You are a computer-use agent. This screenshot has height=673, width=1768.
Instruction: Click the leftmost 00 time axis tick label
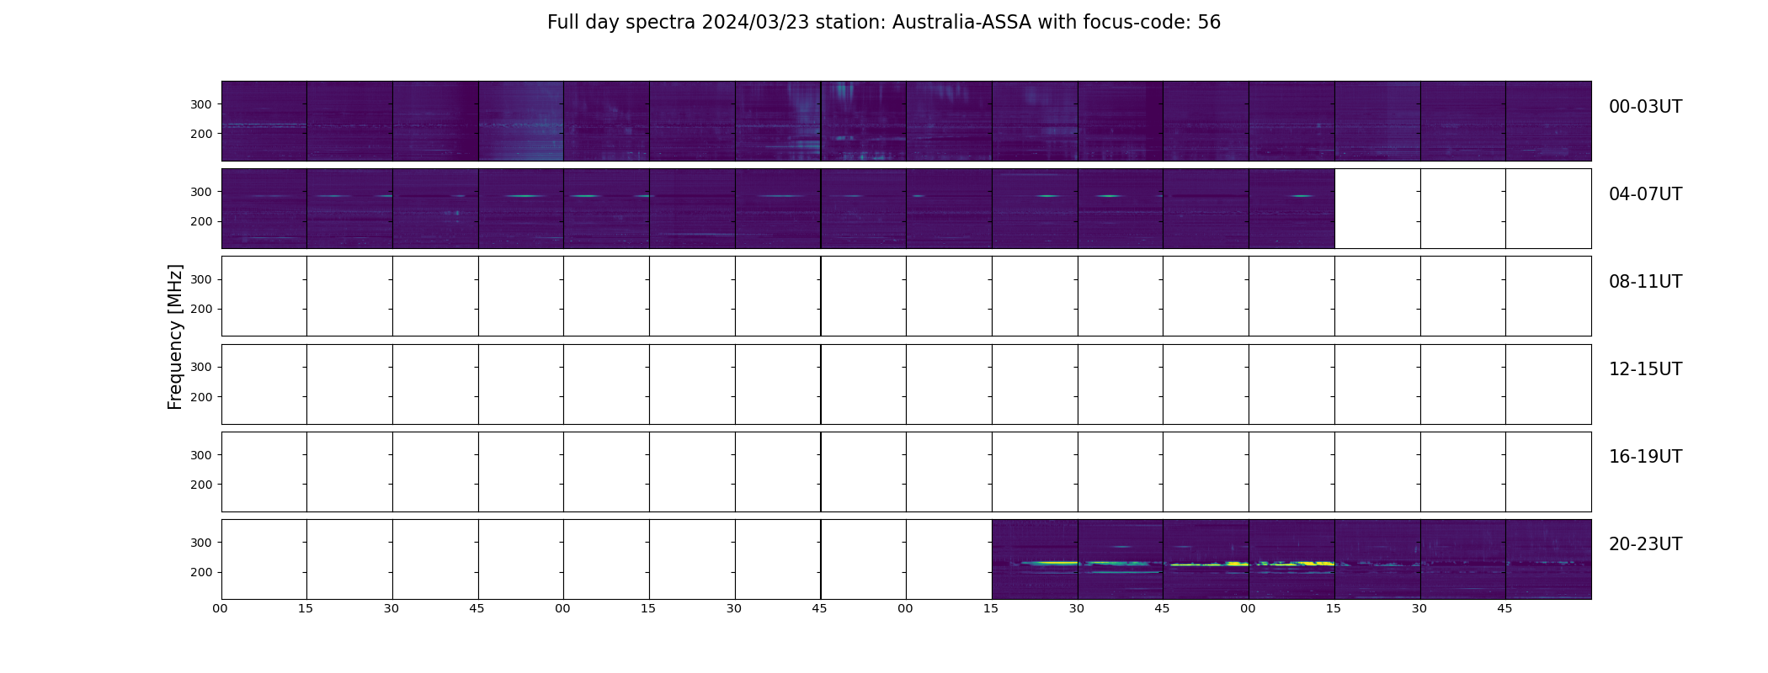pos(221,608)
